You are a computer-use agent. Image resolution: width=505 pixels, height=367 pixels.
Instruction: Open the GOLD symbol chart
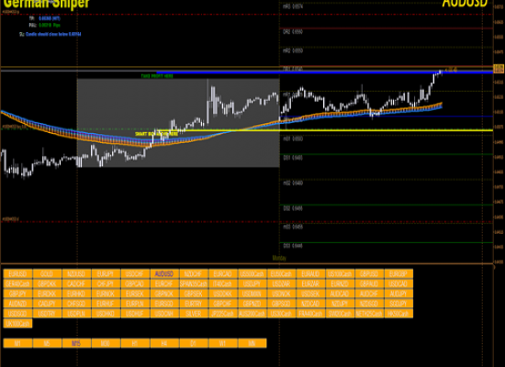pyautogui.click(x=47, y=274)
